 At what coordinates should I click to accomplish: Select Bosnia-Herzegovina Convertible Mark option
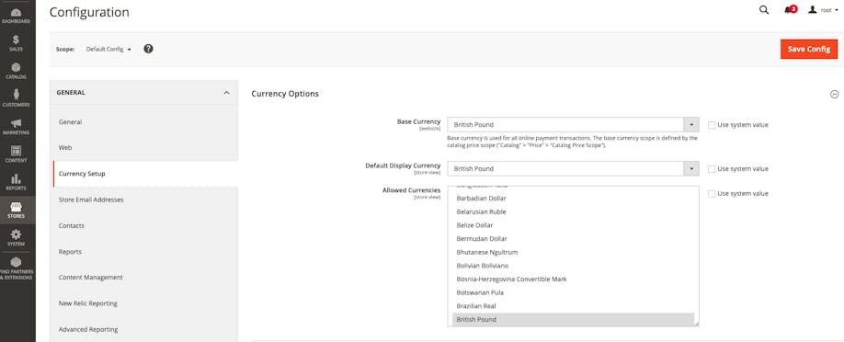click(x=573, y=279)
